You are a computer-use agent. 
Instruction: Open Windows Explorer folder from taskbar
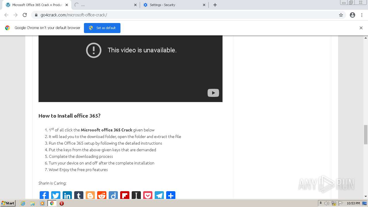pos(32,203)
